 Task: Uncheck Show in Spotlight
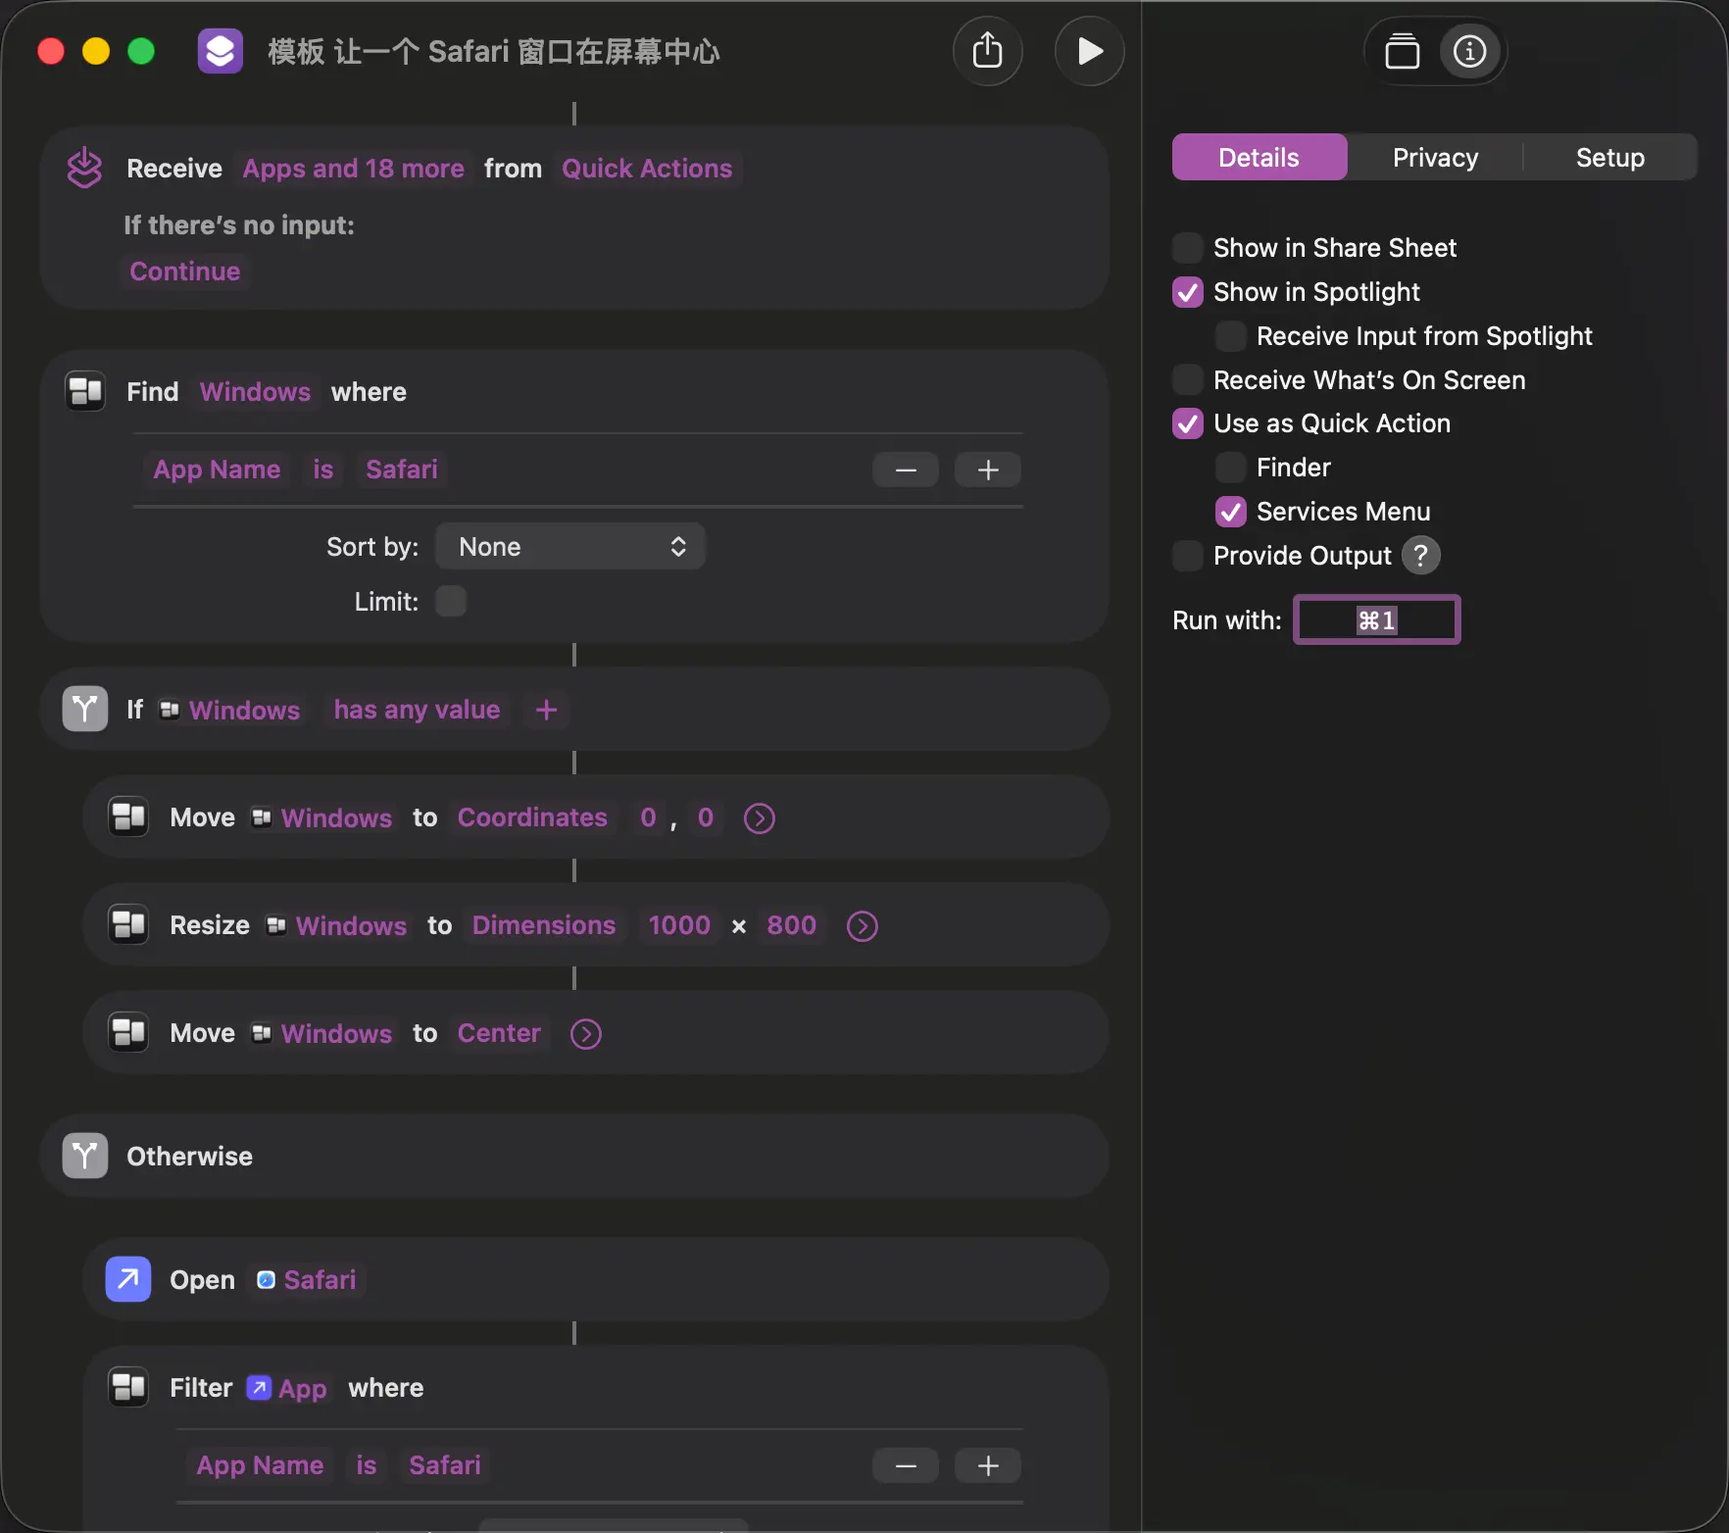click(x=1188, y=292)
